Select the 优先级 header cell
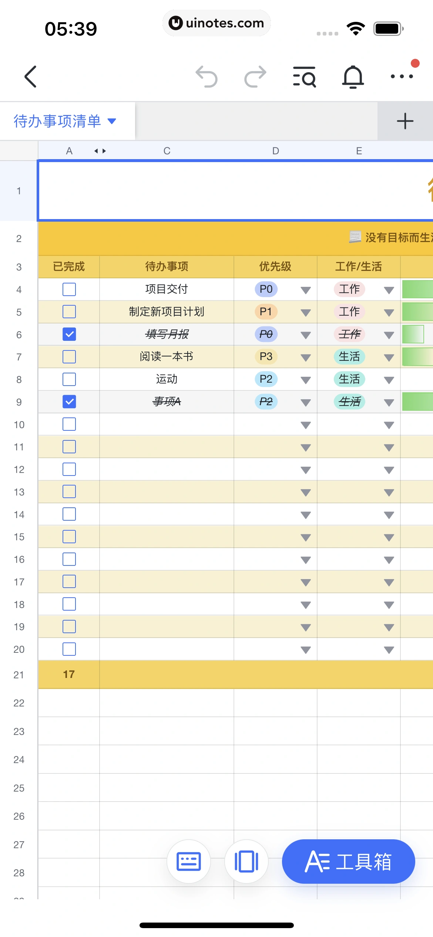 (x=275, y=266)
